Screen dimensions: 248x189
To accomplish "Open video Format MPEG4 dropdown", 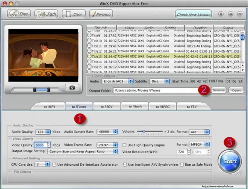I will click(199, 145).
